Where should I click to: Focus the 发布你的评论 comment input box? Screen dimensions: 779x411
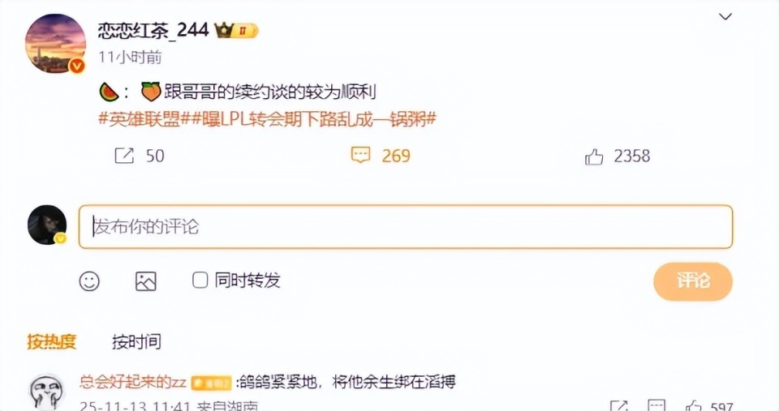406,227
